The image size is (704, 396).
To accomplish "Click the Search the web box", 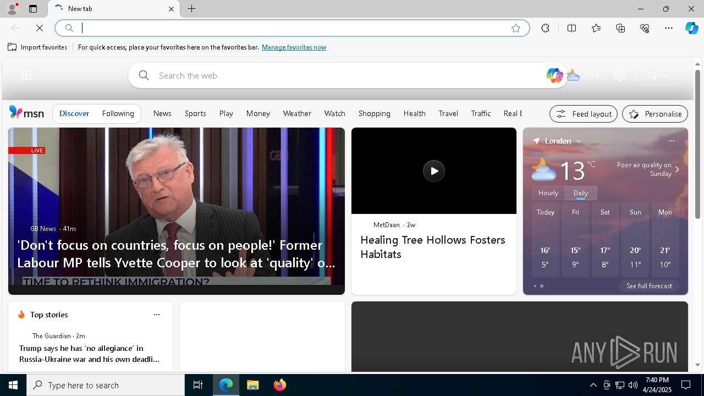I will pos(348,75).
